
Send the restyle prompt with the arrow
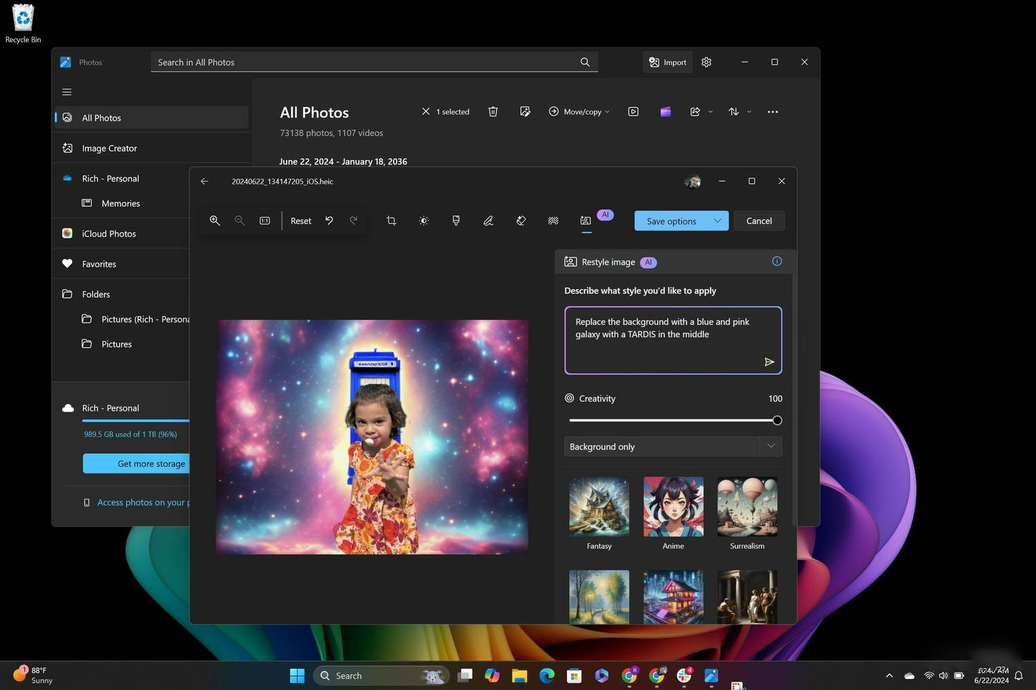(x=769, y=362)
